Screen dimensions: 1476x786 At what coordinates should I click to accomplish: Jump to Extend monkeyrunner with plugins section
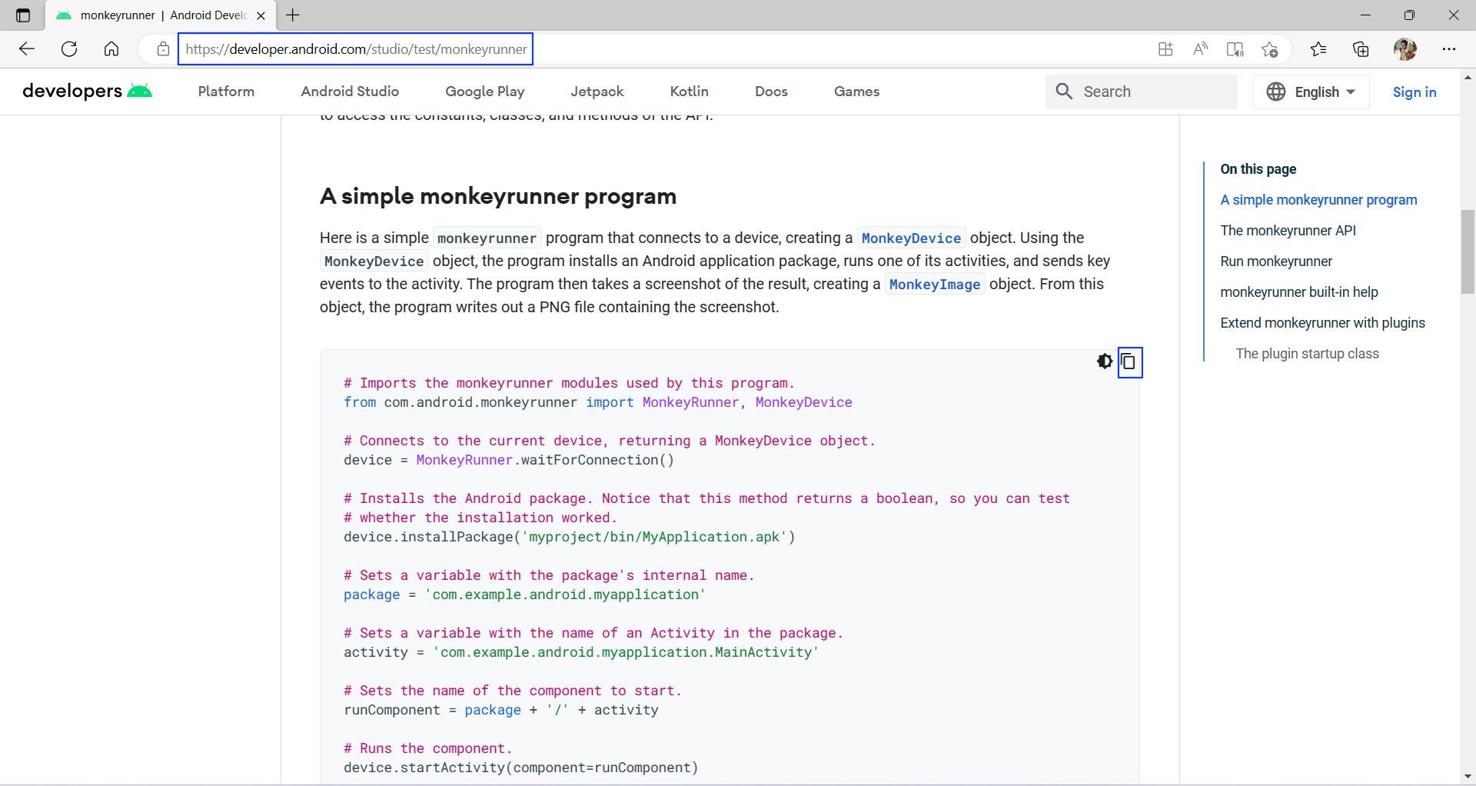[x=1322, y=323]
